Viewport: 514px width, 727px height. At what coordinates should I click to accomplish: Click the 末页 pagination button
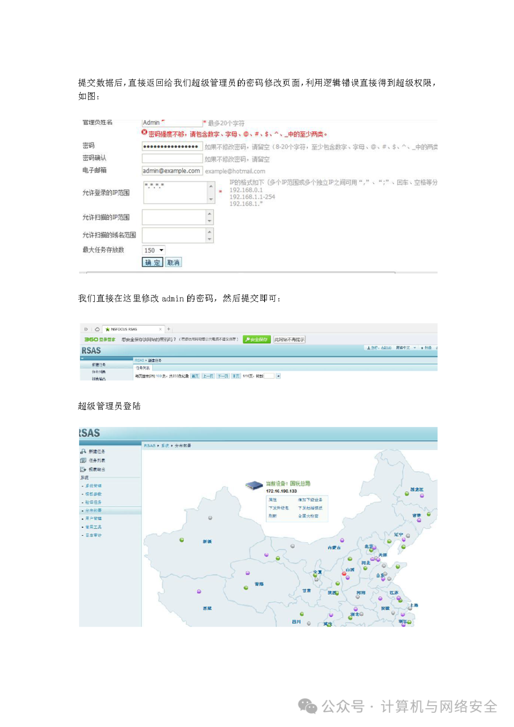pos(236,376)
